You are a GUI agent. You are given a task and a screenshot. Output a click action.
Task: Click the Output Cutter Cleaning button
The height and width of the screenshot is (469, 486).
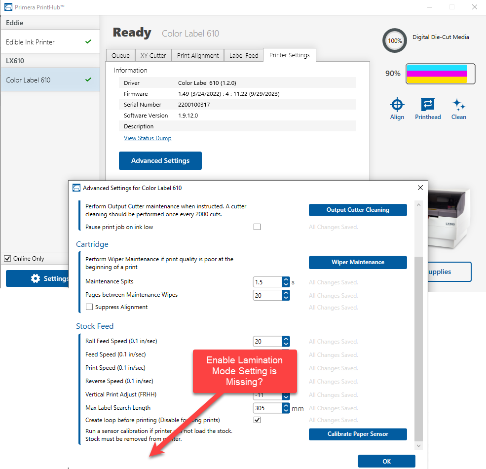pos(358,210)
